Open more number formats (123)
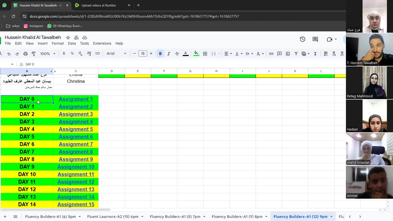 [97, 53]
